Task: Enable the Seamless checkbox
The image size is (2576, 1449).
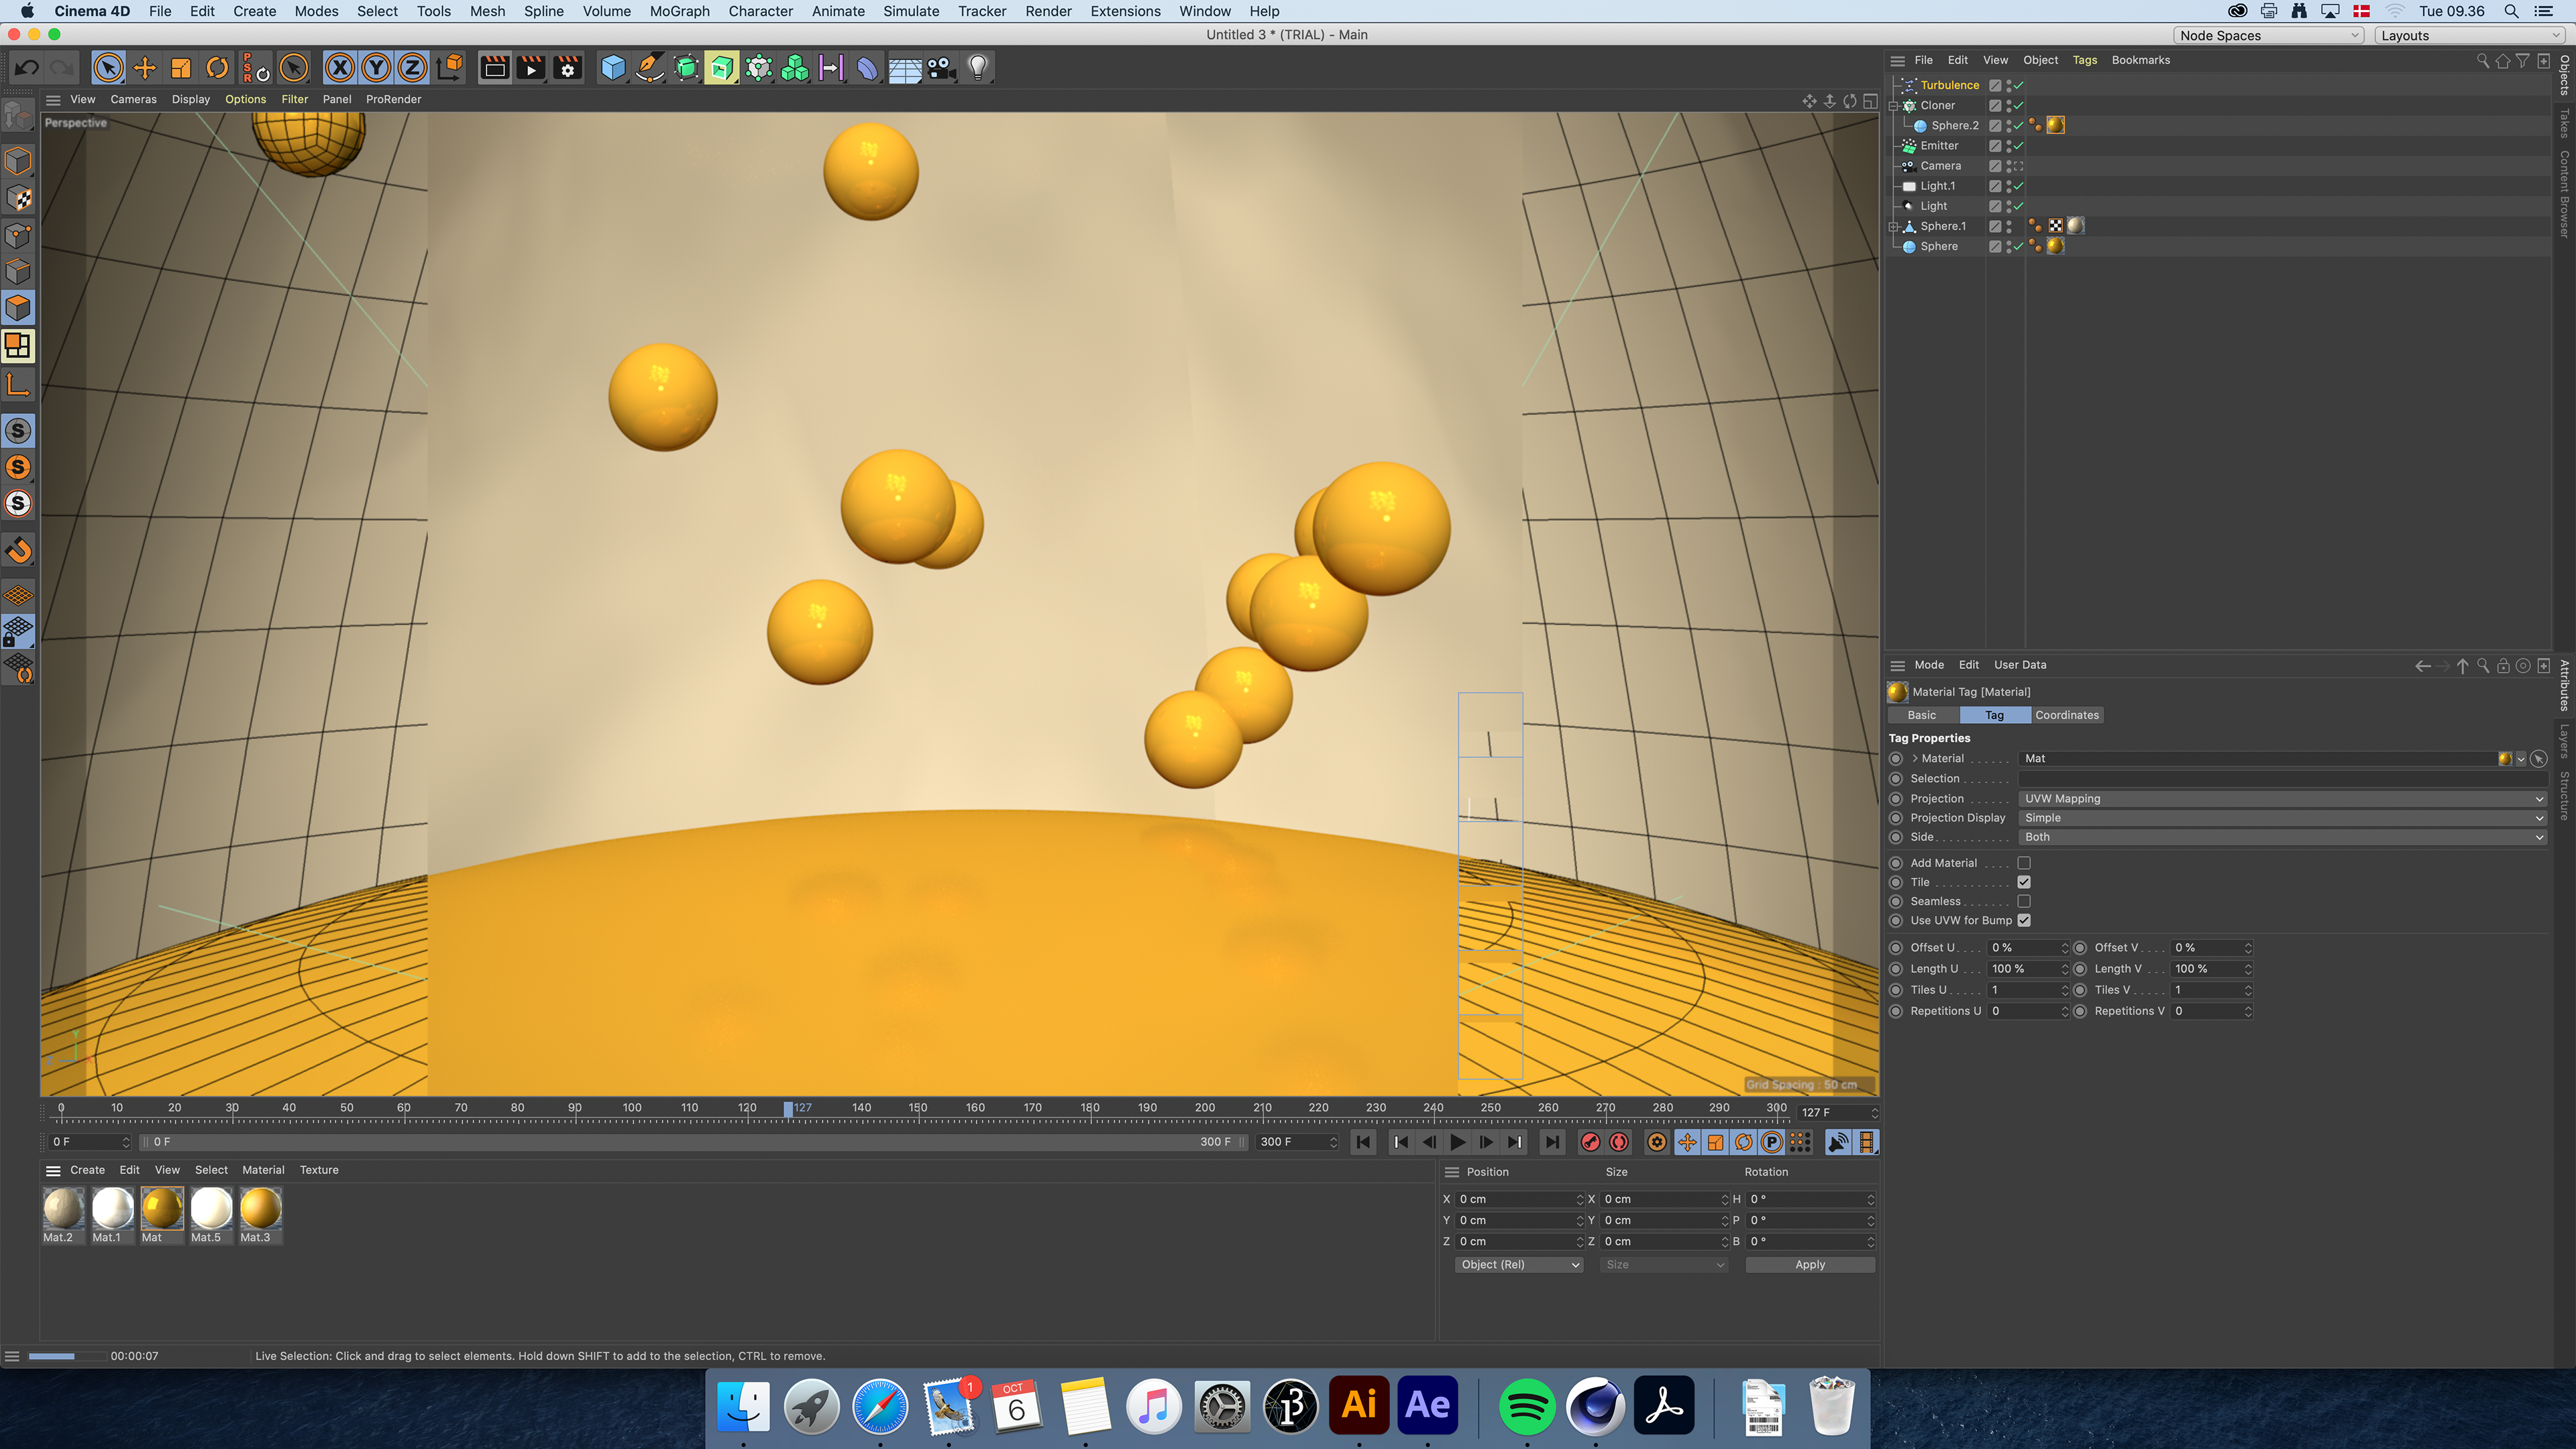Action: click(x=2024, y=901)
